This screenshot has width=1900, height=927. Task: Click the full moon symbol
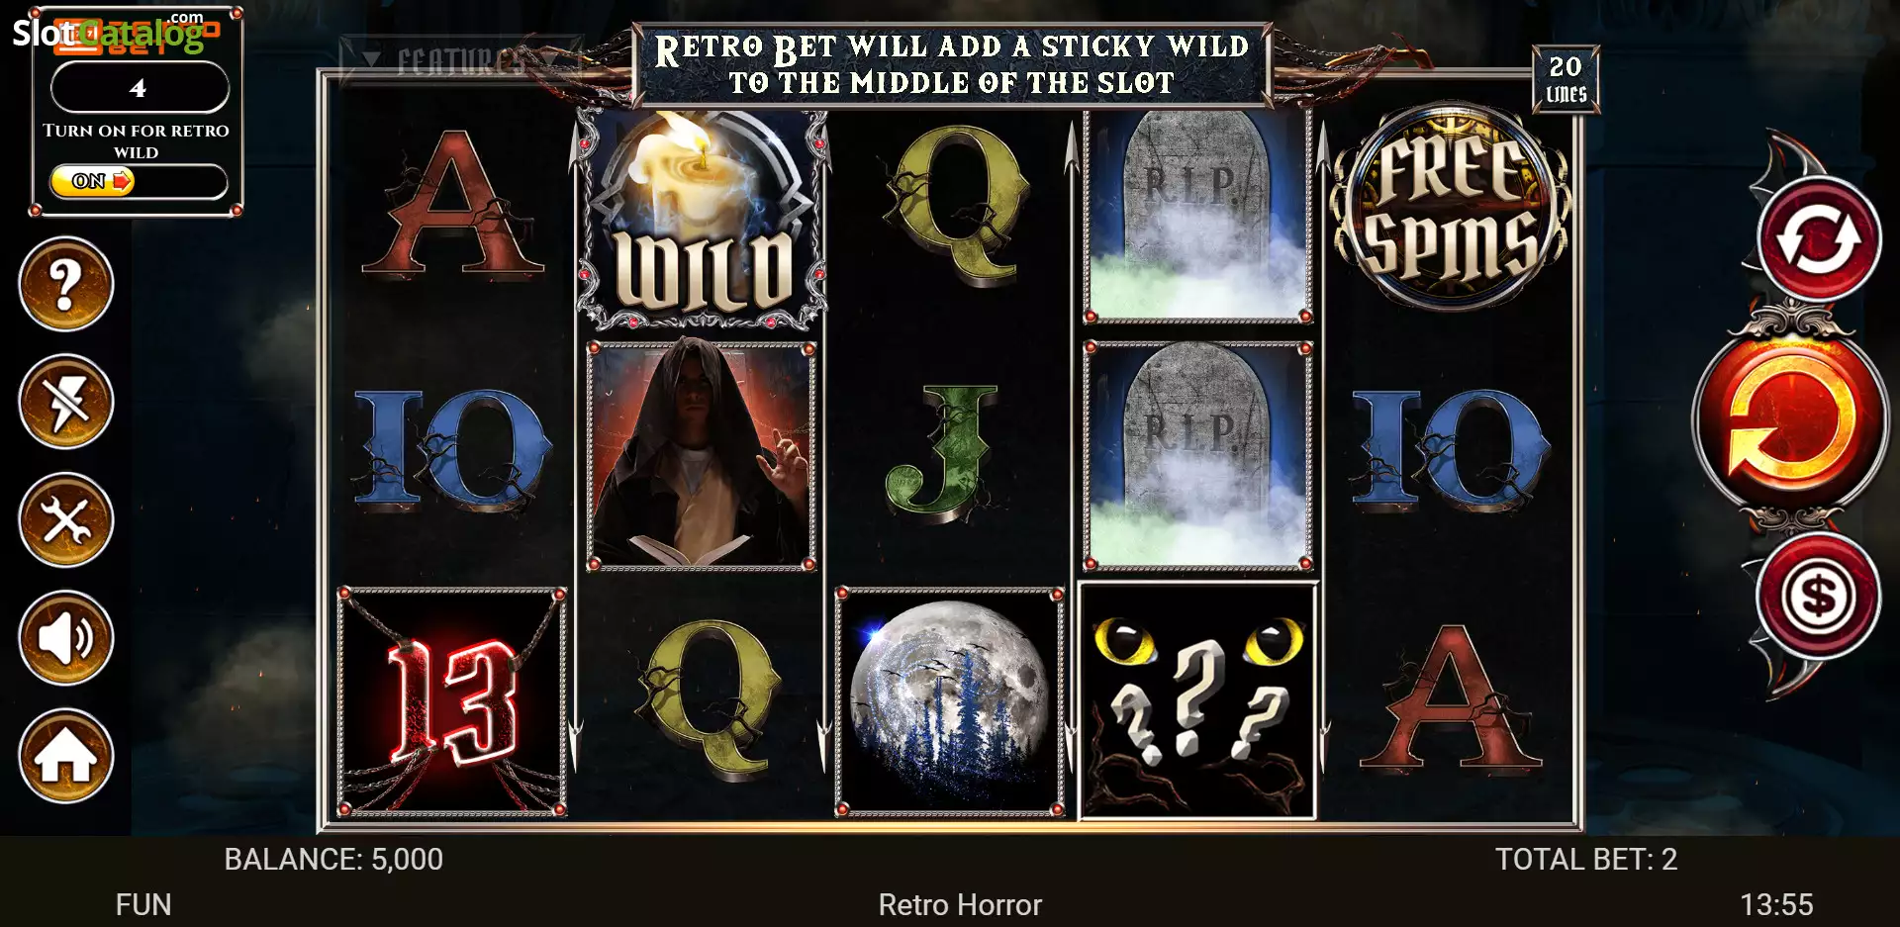coord(950,701)
